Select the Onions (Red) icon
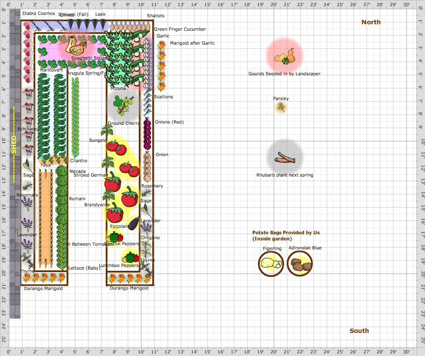The image size is (425, 356). pos(147,130)
